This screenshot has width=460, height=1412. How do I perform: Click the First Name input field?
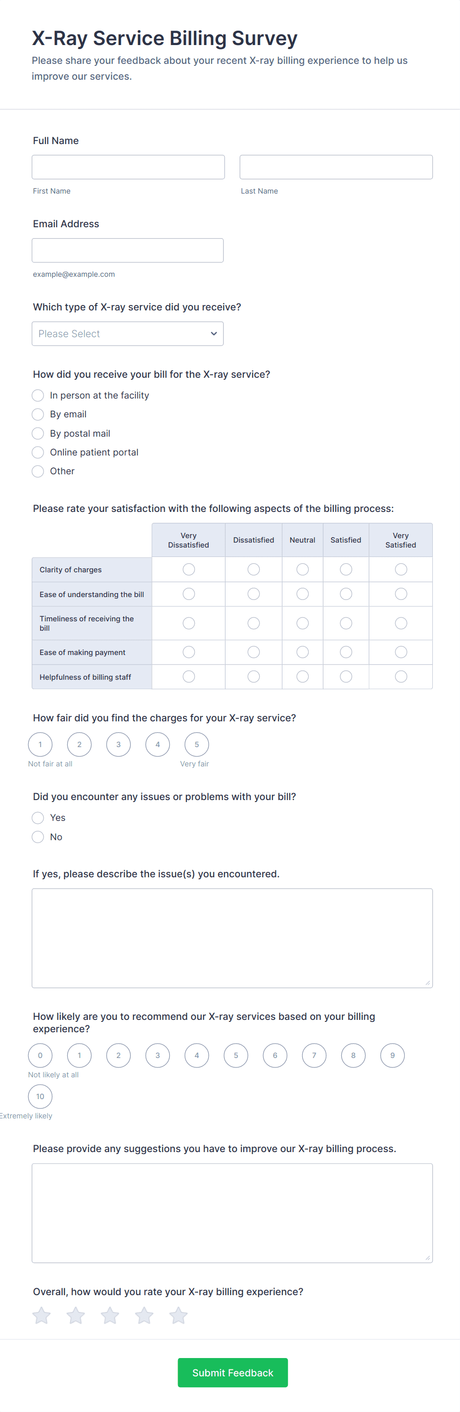(x=128, y=167)
